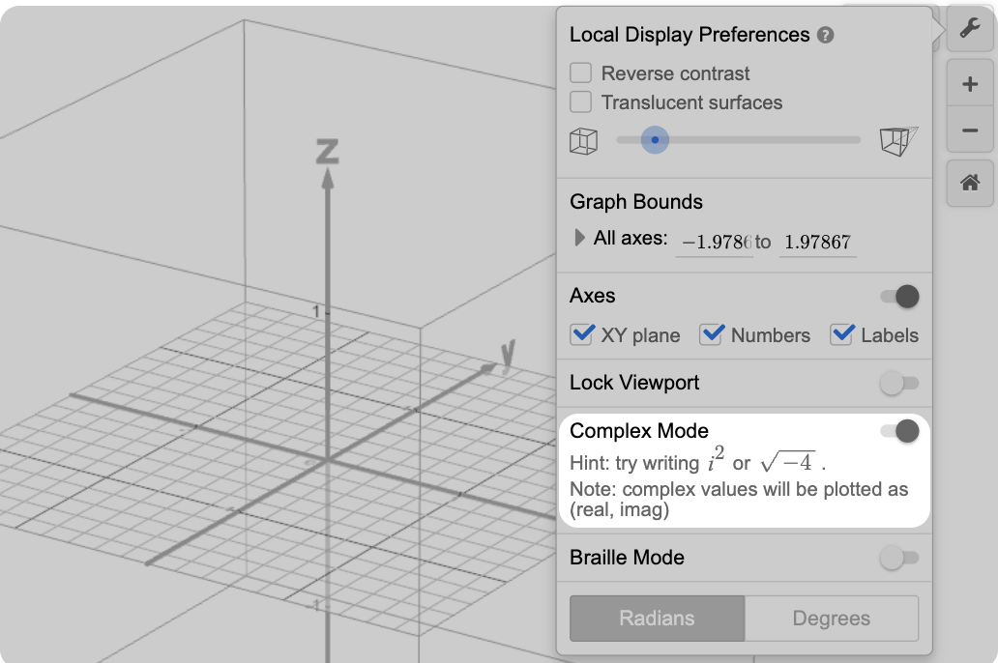Disable the Labels checkbox
Image resolution: width=998 pixels, height=663 pixels.
842,334
